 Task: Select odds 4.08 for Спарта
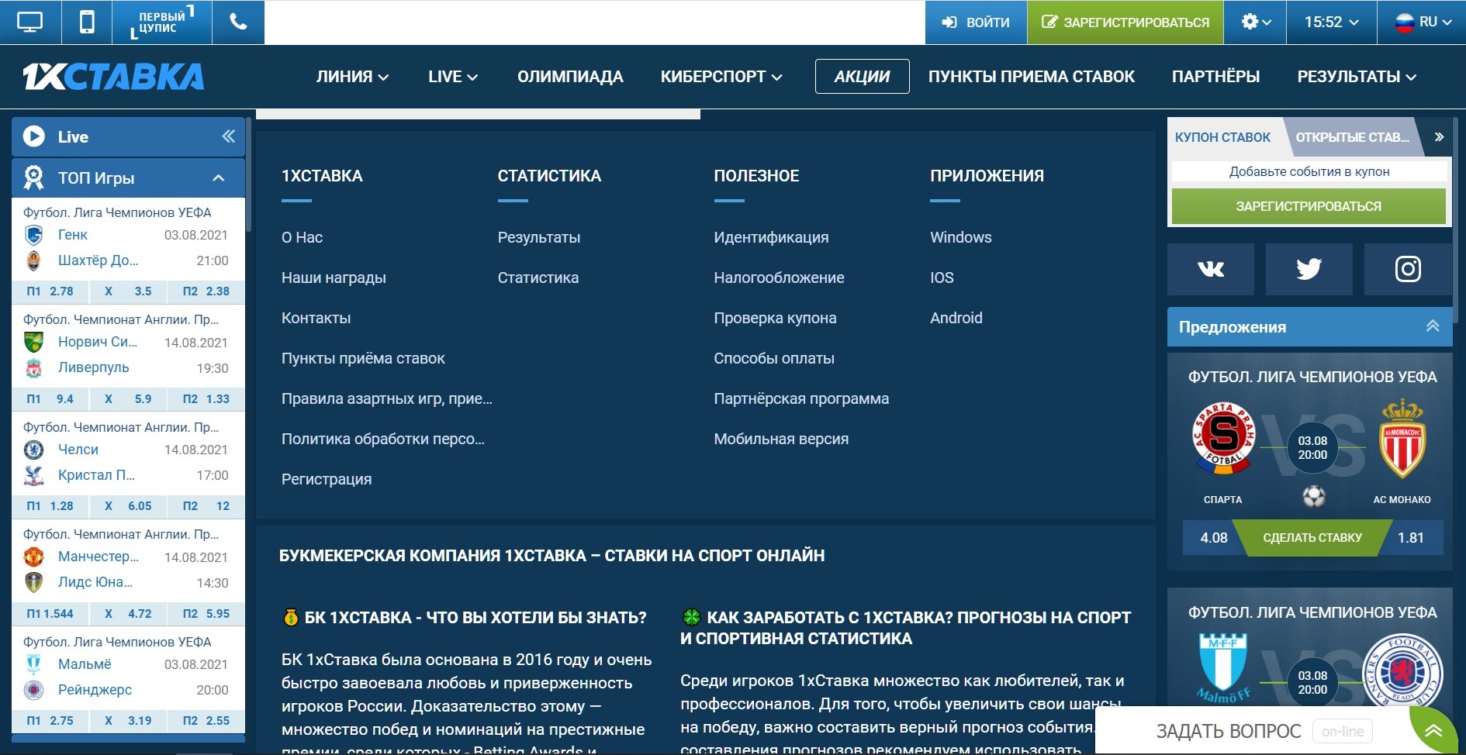tap(1214, 538)
